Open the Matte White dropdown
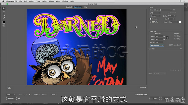Viewport: 188px width, 105px height. [x=173, y=22]
